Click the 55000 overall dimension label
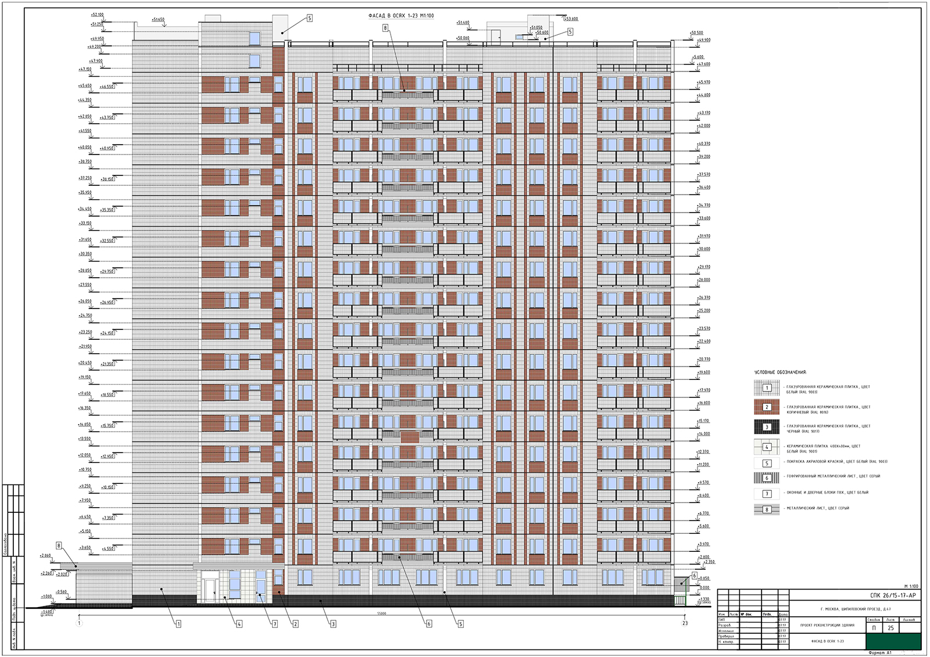The width and height of the screenshot is (930, 657). pyautogui.click(x=381, y=613)
